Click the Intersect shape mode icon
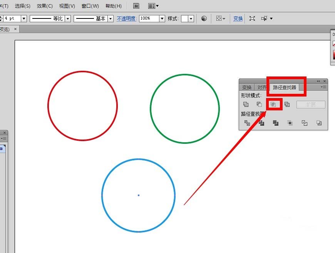The height and width of the screenshot is (253, 335). [273, 104]
